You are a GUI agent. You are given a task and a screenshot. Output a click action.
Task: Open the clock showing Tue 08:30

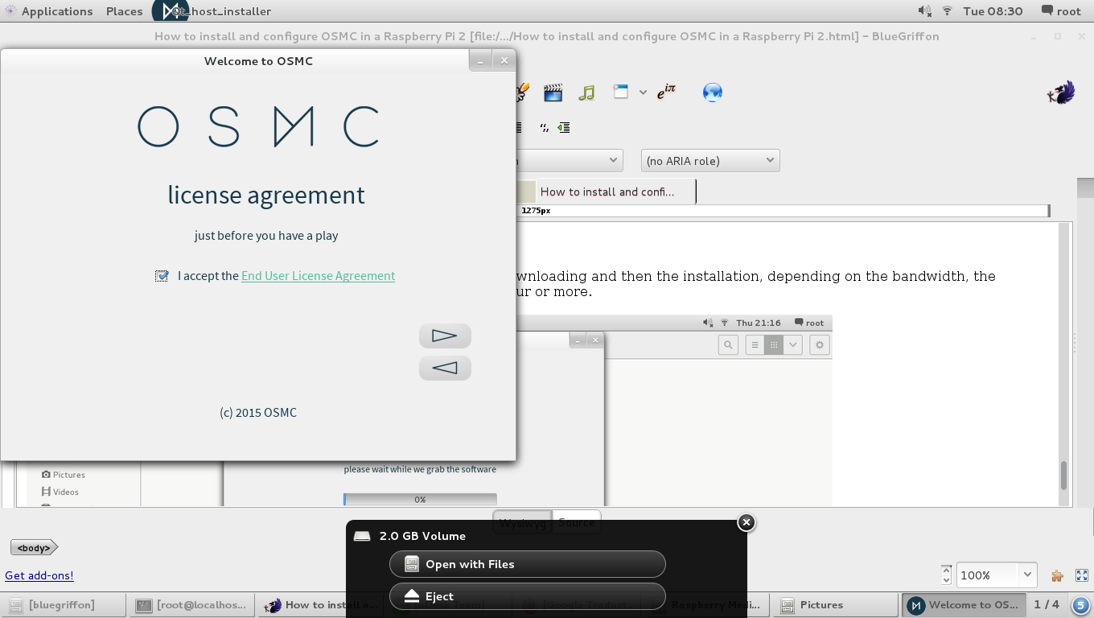(x=993, y=11)
